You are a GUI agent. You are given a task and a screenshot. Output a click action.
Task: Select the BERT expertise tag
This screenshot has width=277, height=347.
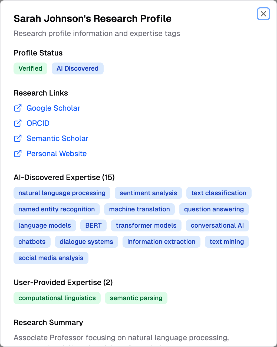pyautogui.click(x=93, y=225)
